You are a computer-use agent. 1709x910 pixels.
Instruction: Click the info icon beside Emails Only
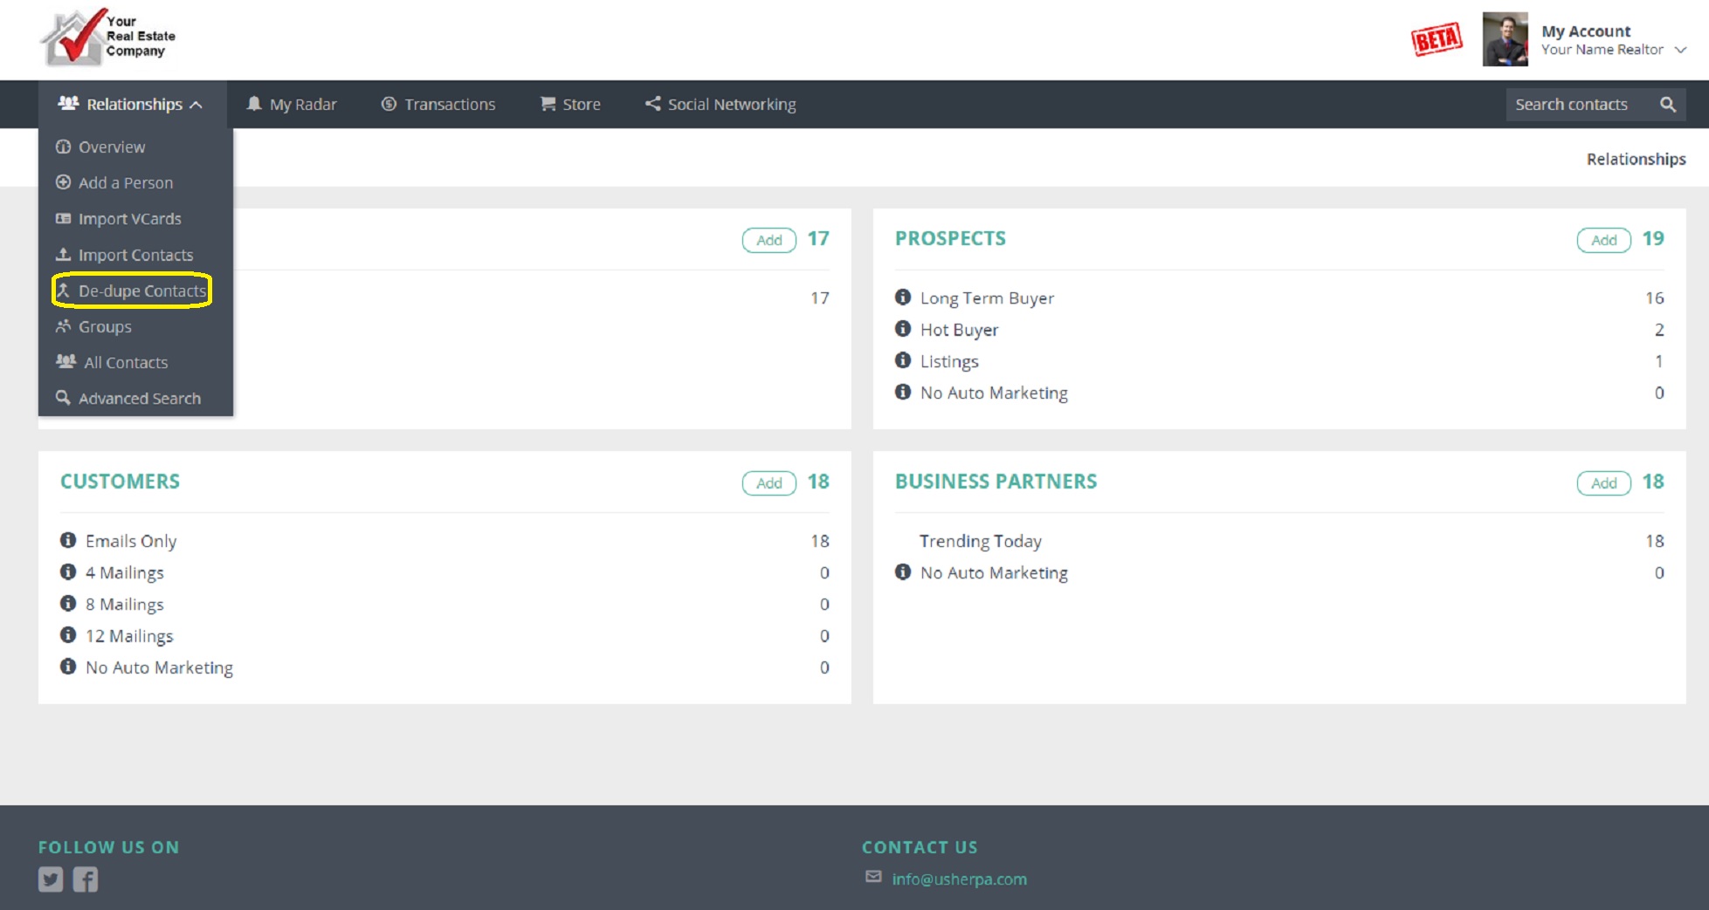click(69, 540)
